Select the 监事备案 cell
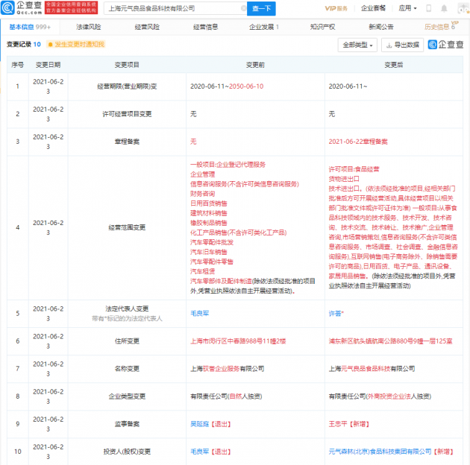Screen dimensions: 470x465 click(127, 424)
